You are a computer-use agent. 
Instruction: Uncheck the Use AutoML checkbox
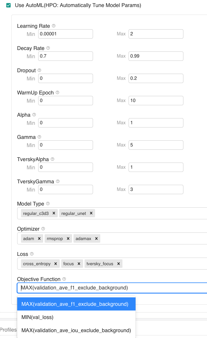(x=8, y=5)
